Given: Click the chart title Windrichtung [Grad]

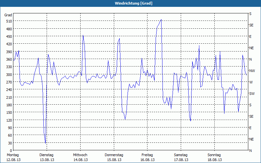Looking at the screenshot, I should [x=133, y=3].
